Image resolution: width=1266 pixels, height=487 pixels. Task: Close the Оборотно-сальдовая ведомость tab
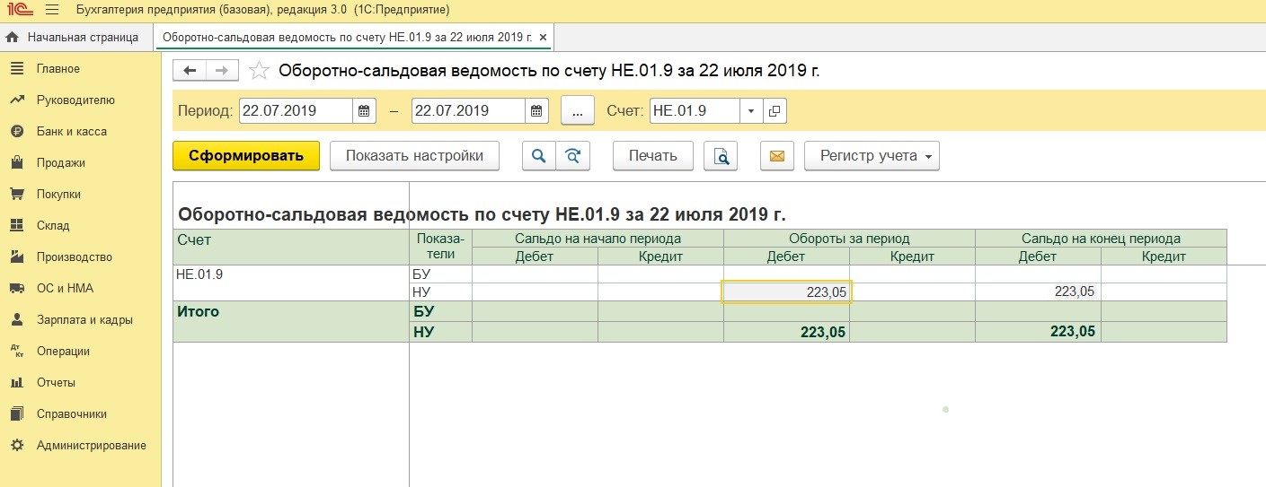click(x=543, y=38)
